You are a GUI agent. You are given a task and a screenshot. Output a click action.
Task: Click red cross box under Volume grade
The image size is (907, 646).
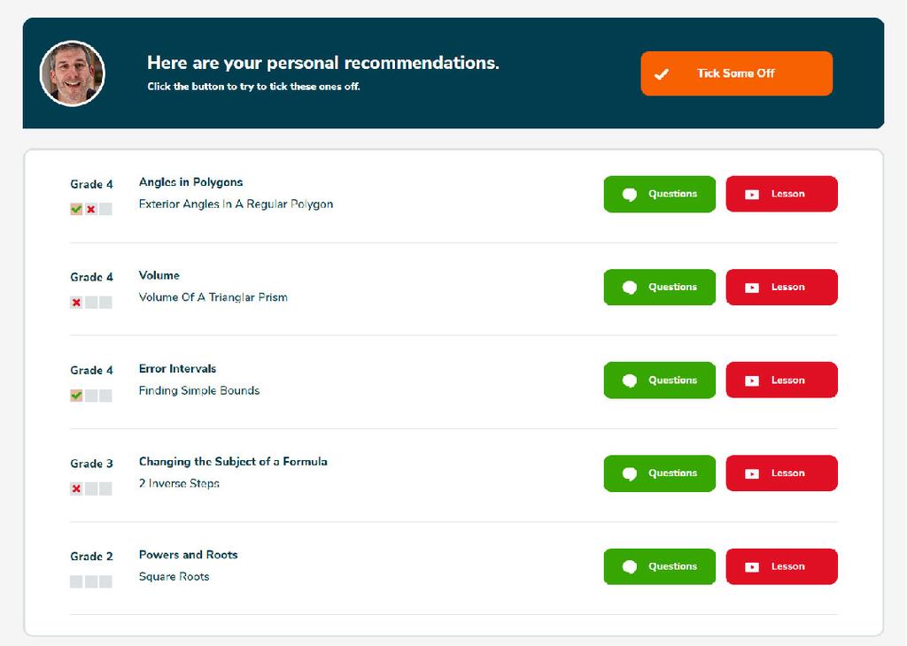(76, 302)
